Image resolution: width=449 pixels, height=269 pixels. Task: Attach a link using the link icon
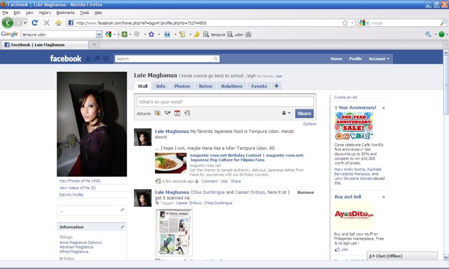[x=187, y=113]
